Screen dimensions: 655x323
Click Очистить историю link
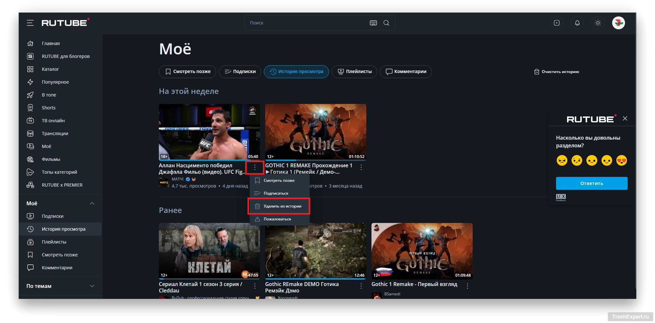click(x=556, y=72)
